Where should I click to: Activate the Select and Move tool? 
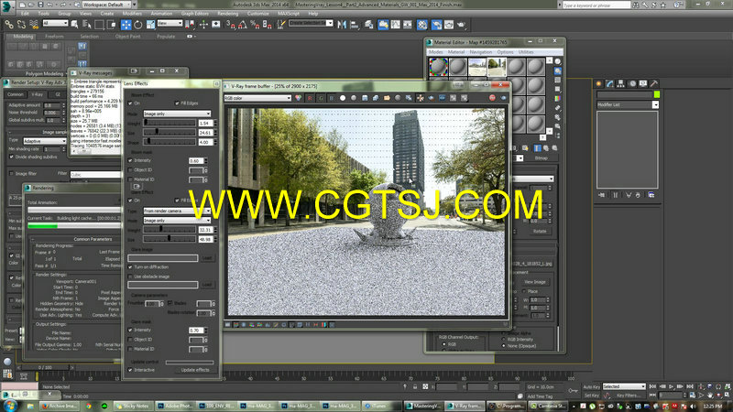click(126, 25)
